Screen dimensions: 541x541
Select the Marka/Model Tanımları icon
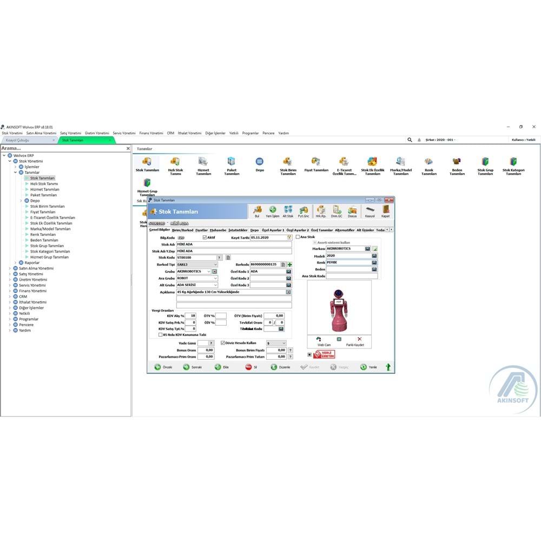tap(401, 162)
